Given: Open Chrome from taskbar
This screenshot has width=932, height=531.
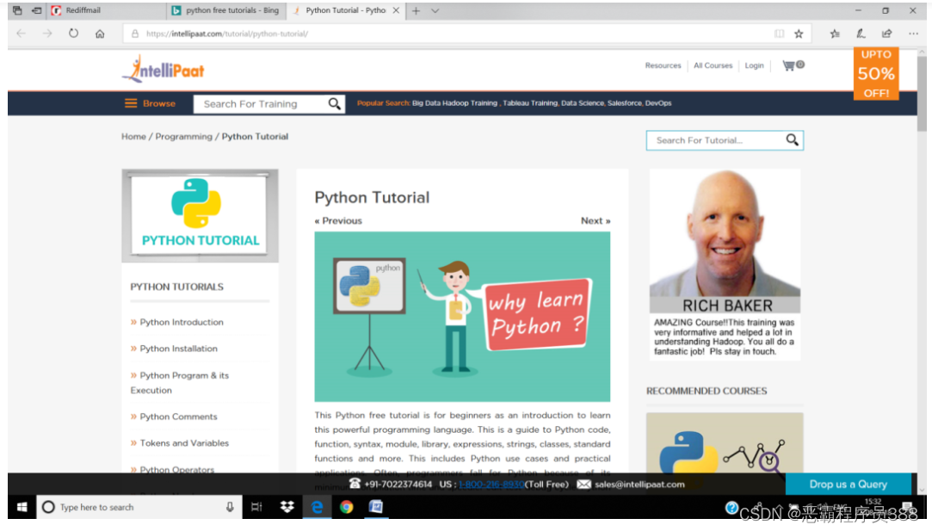Looking at the screenshot, I should [346, 507].
